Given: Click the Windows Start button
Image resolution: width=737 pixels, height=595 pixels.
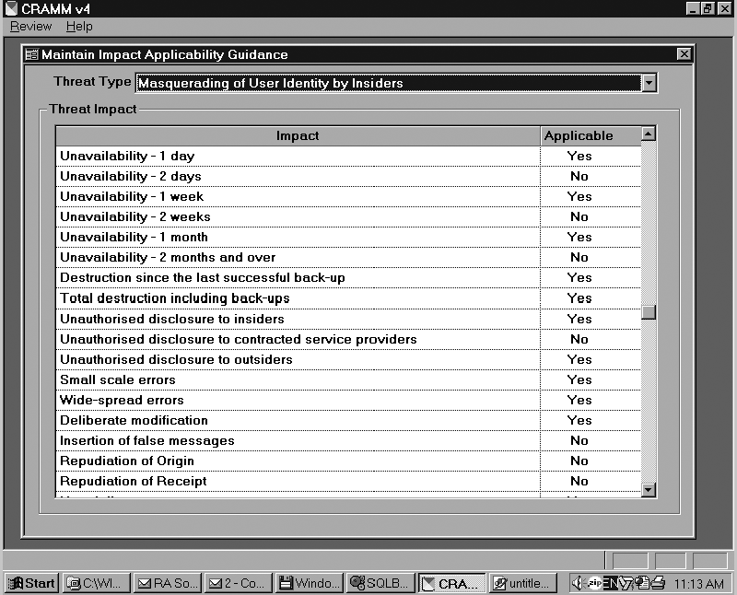Looking at the screenshot, I should [32, 583].
